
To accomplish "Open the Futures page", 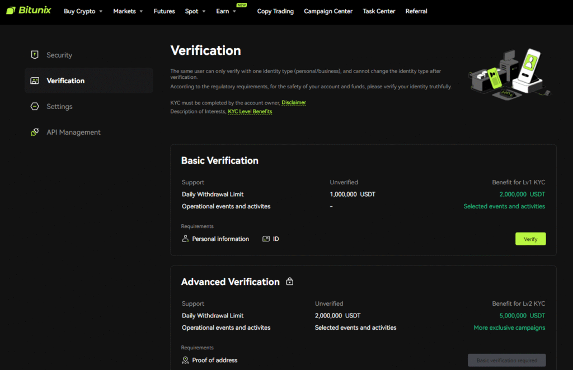I will click(164, 11).
